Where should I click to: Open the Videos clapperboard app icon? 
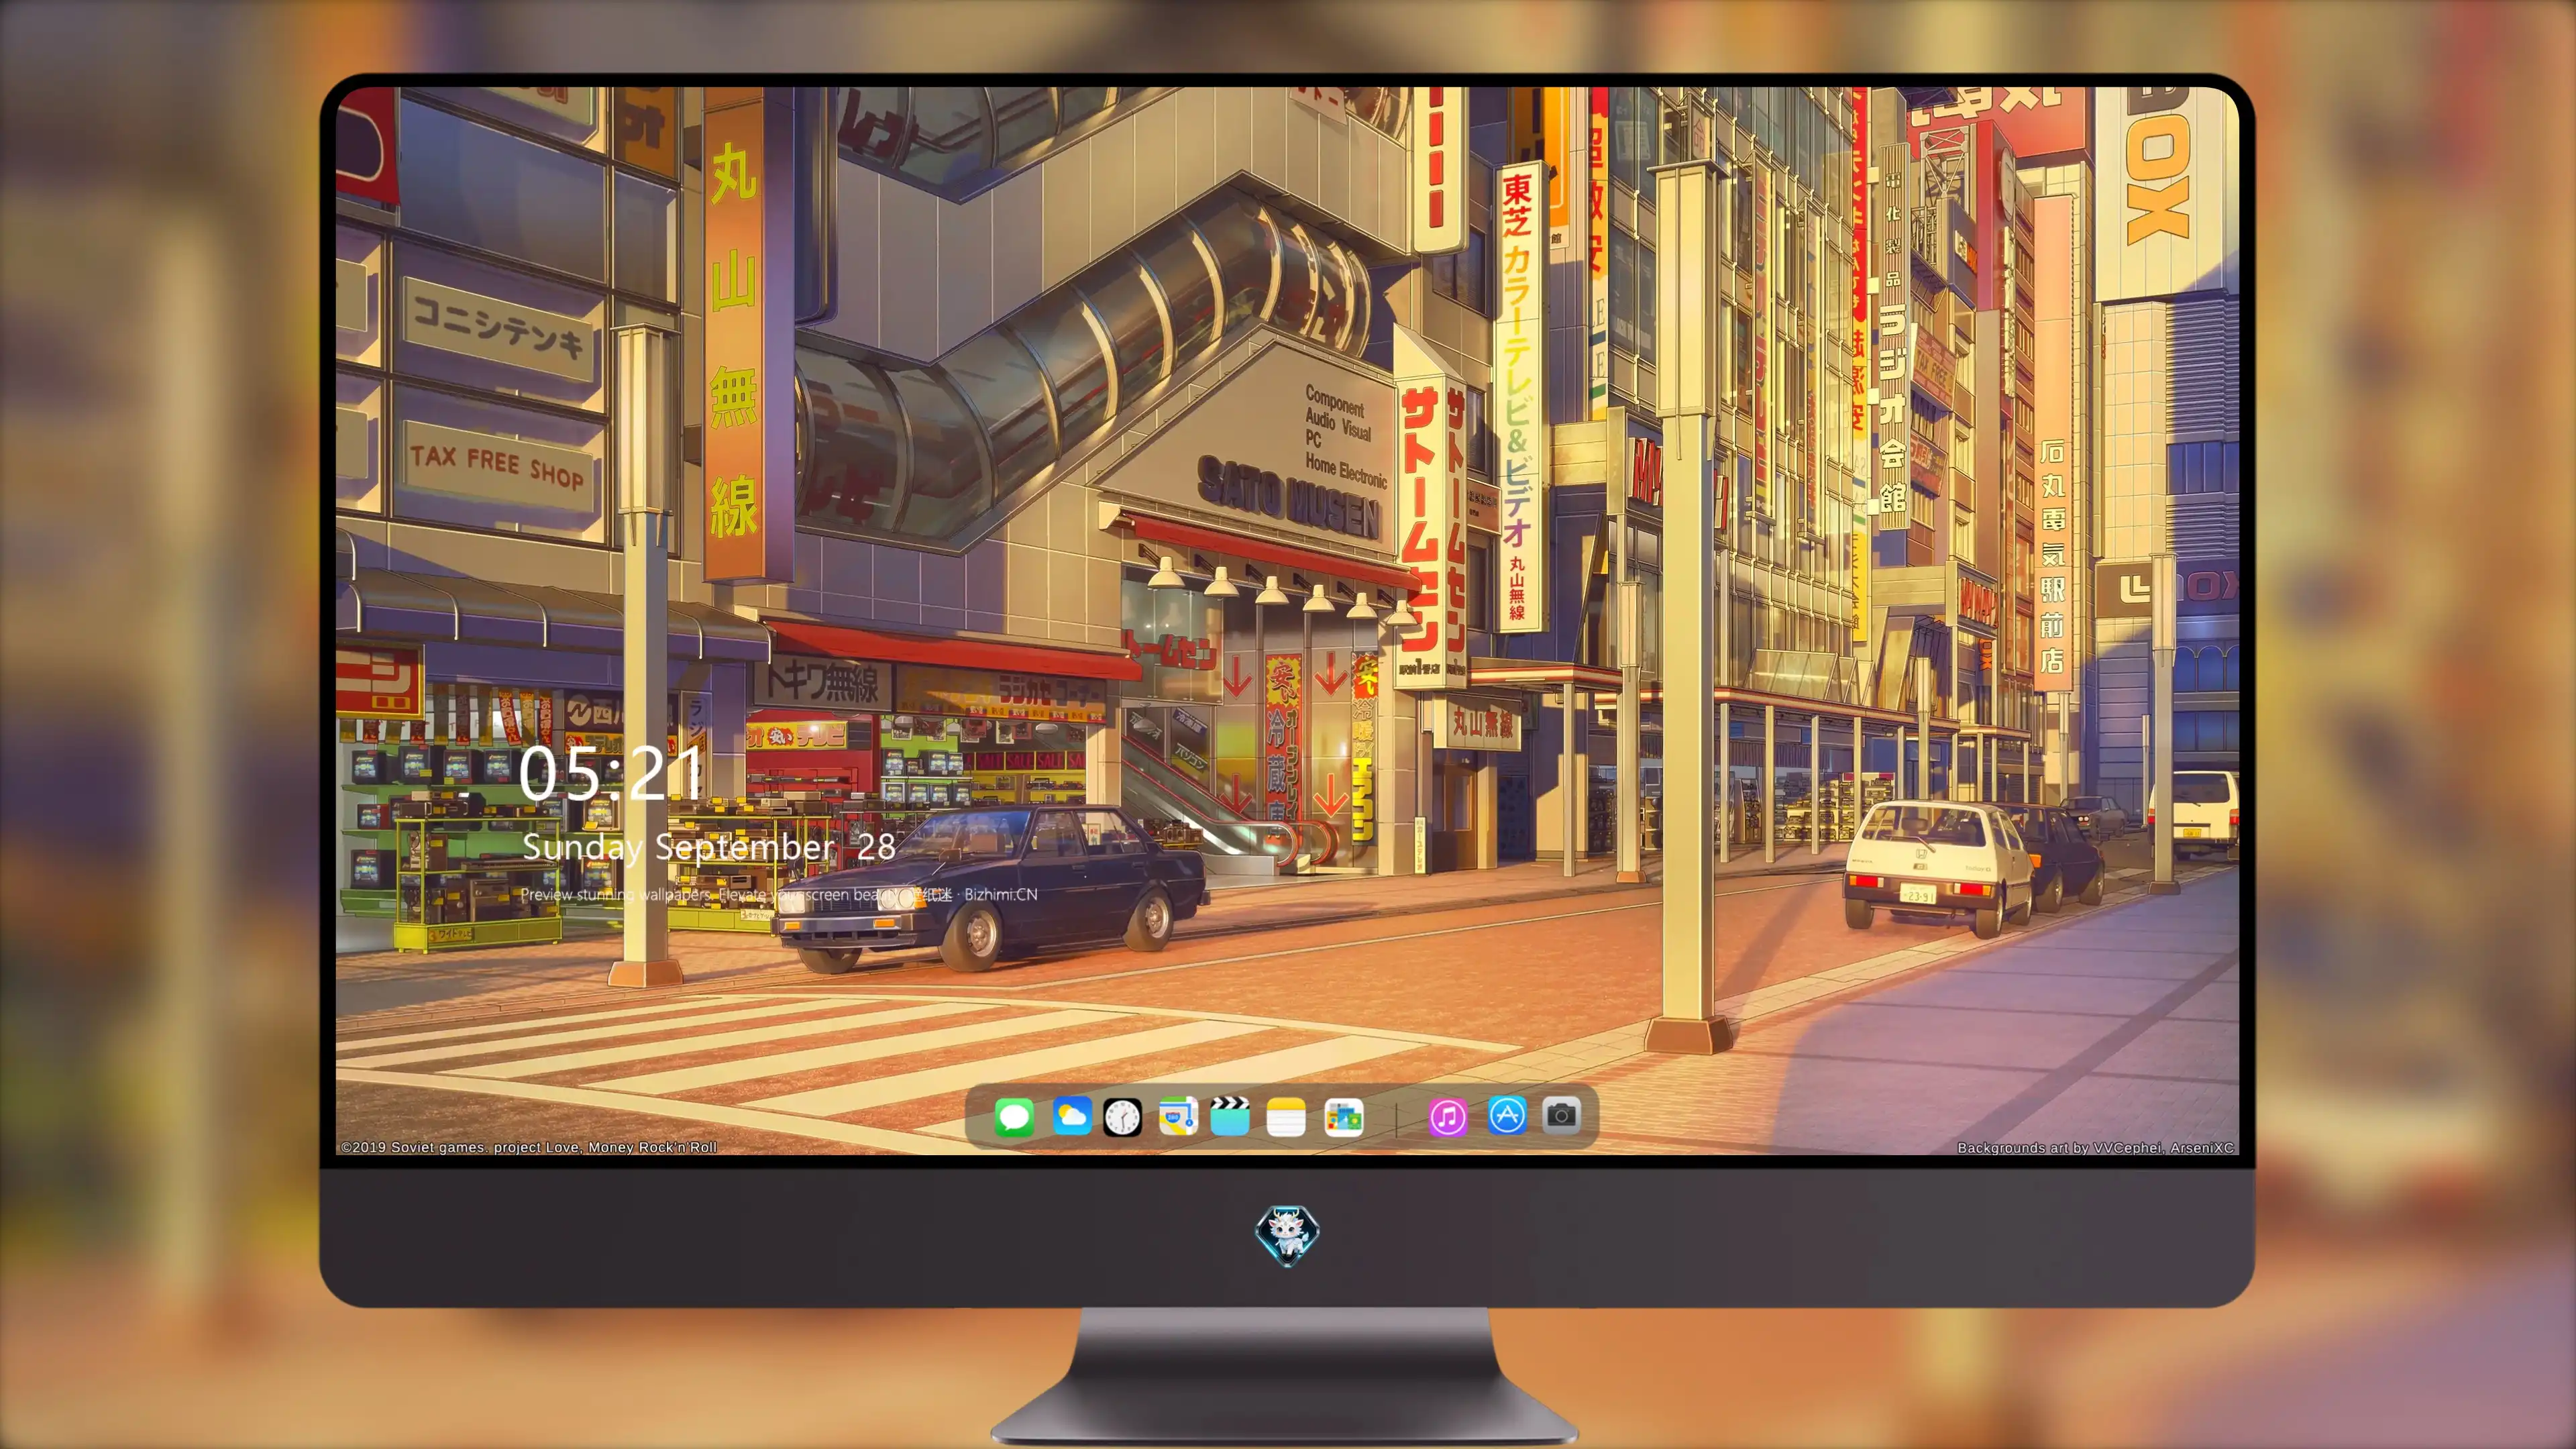pyautogui.click(x=1230, y=1116)
